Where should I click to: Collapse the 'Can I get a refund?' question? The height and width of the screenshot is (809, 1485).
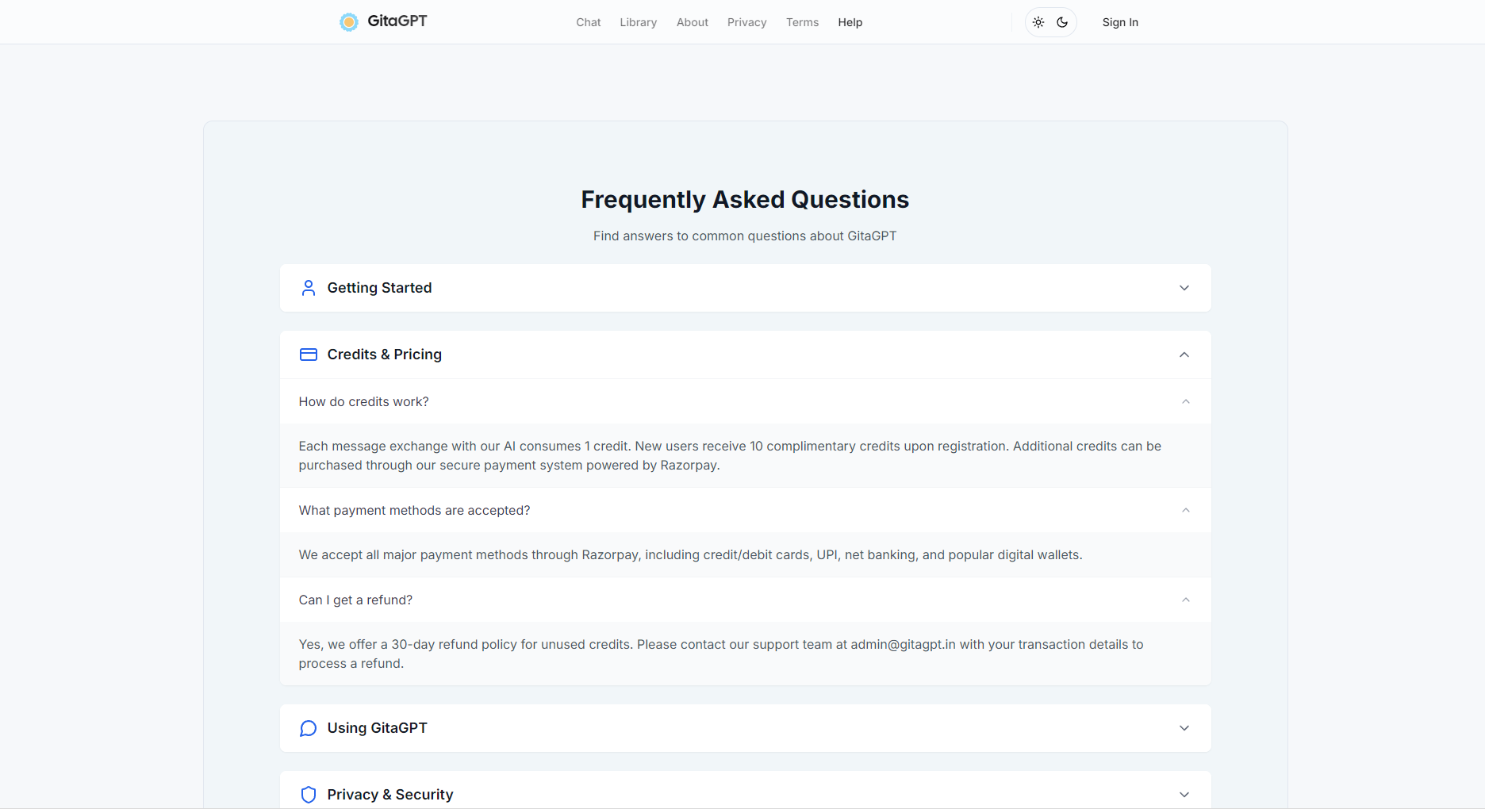click(1185, 600)
